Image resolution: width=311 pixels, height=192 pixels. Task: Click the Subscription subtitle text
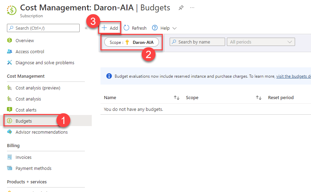pyautogui.click(x=31, y=16)
